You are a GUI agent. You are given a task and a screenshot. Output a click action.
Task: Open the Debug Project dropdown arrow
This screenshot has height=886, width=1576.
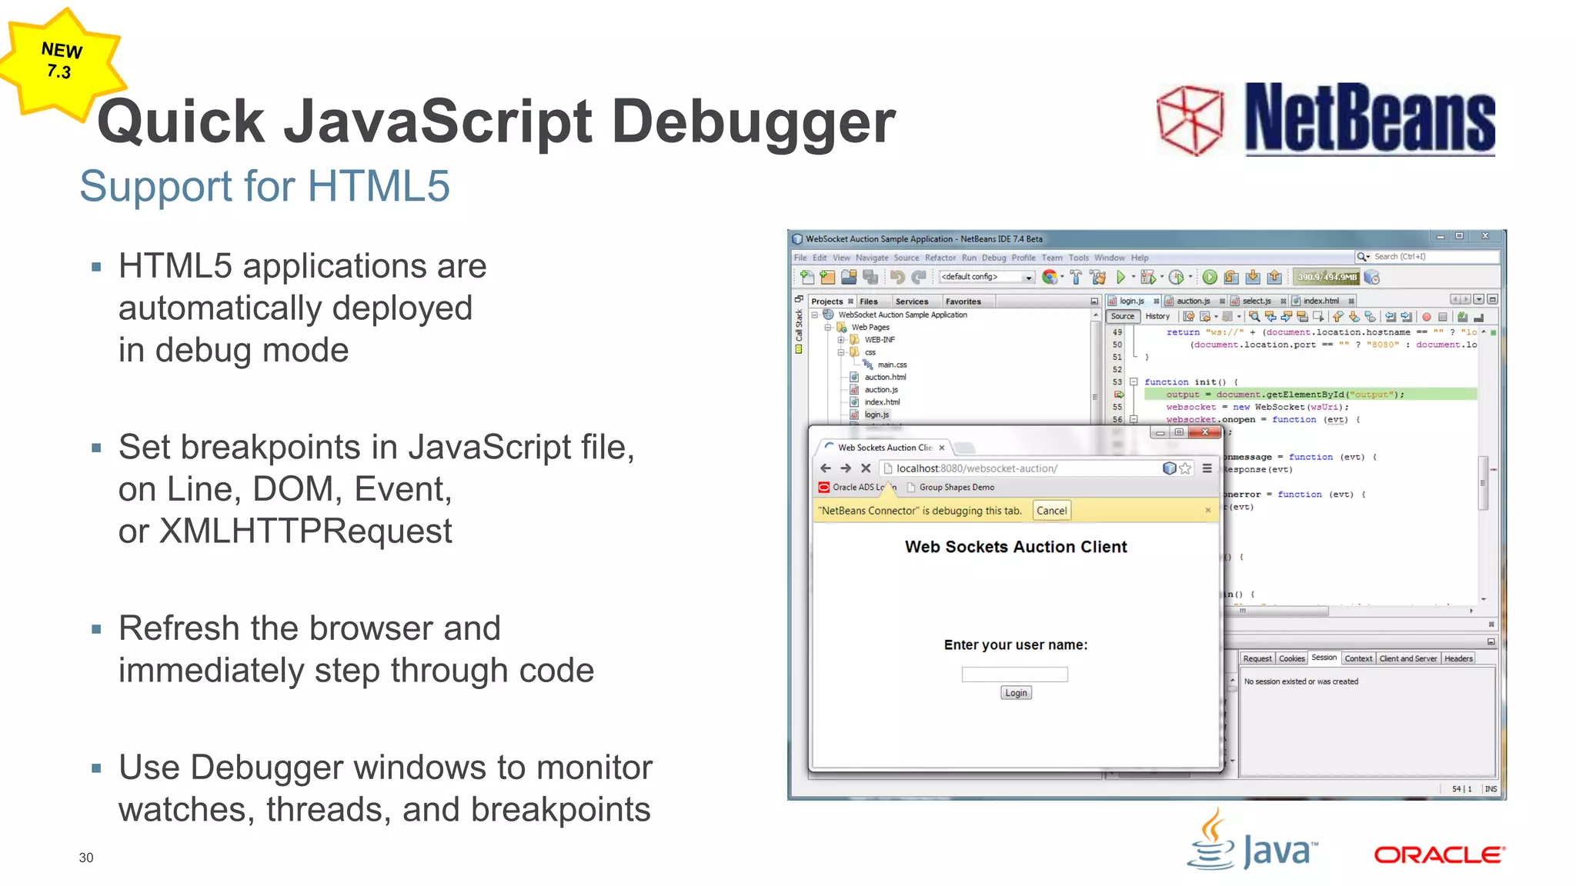1162,277
